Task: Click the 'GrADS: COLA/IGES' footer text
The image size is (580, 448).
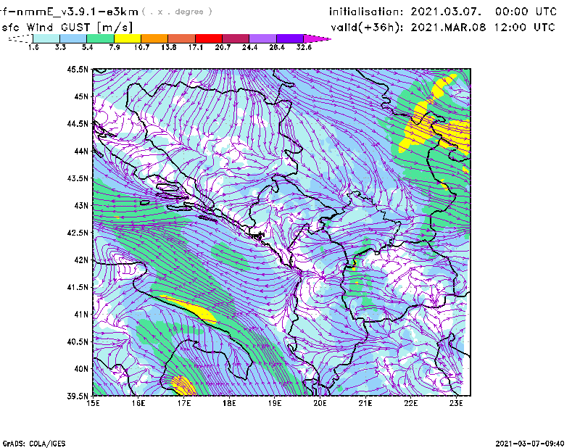Action: click(34, 444)
